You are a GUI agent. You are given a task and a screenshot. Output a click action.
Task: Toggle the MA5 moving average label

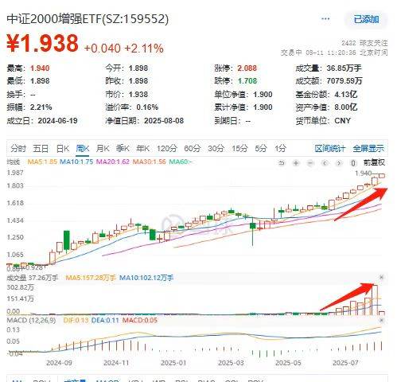tap(42, 162)
